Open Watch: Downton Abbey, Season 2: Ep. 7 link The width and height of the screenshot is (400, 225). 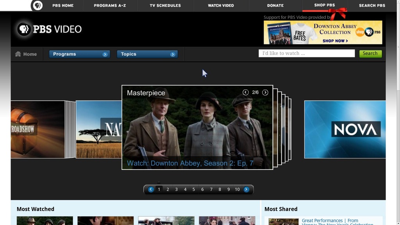click(190, 163)
